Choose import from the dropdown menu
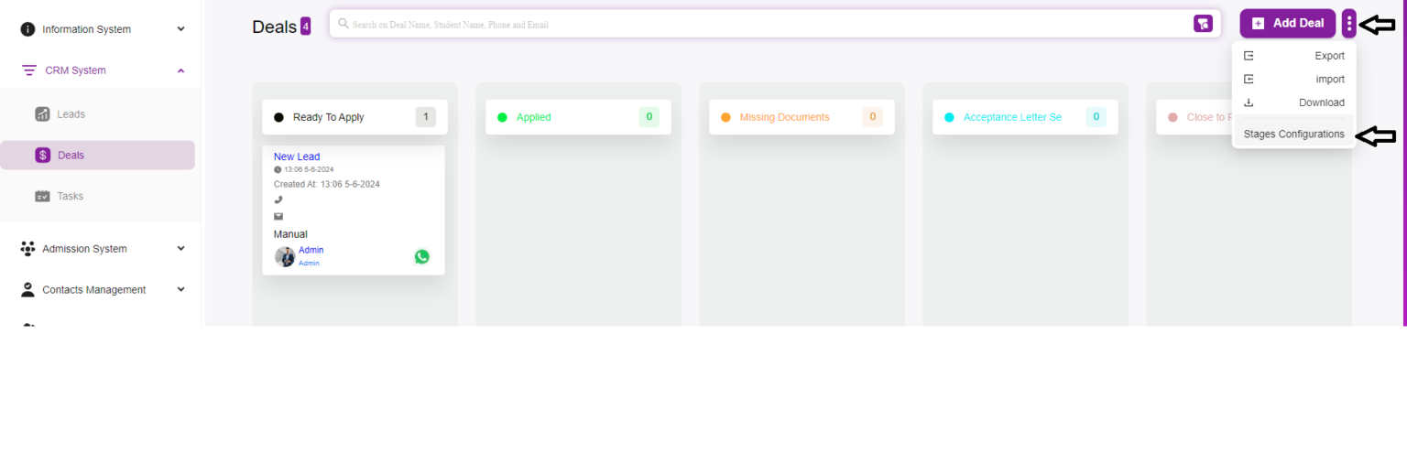1407x474 pixels. pyautogui.click(x=1293, y=80)
